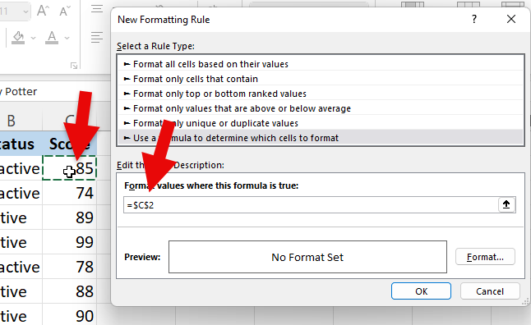The height and width of the screenshot is (325, 531).
Task: Click the Decrease Font Size icon
Action: 65,11
